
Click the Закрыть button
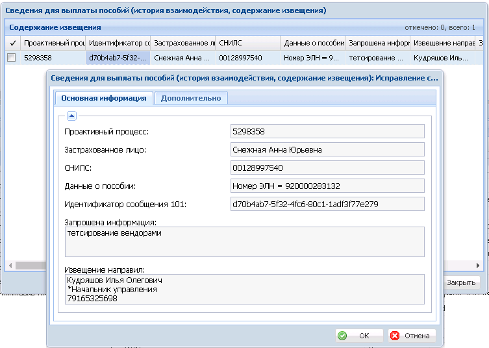(461, 282)
